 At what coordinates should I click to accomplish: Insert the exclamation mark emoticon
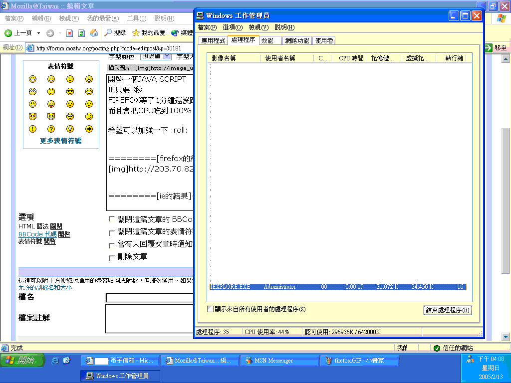[x=32, y=129]
